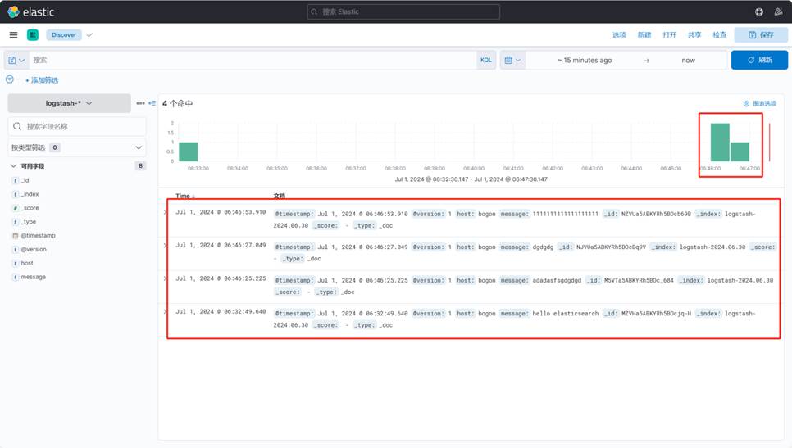This screenshot has height=448, width=792.
Task: Click the filter options circle icon
Action: (10, 79)
